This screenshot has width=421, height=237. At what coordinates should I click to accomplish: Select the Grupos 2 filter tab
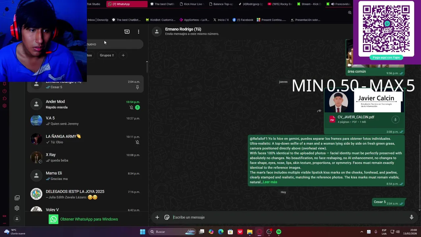(107, 55)
